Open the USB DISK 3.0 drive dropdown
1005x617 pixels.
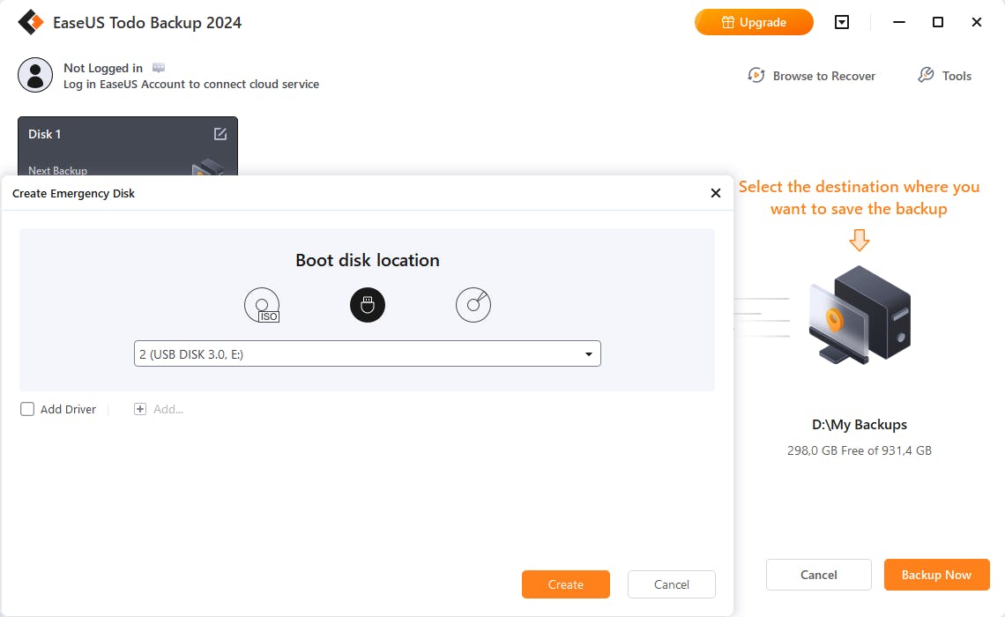[368, 353]
